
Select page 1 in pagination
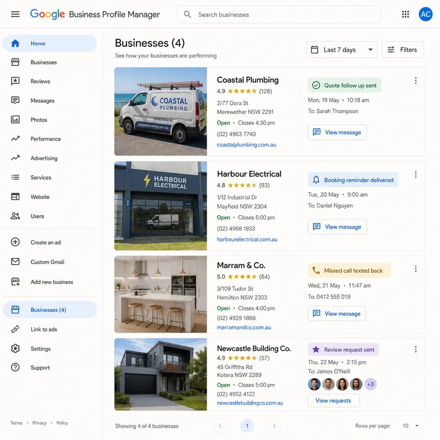pyautogui.click(x=247, y=426)
